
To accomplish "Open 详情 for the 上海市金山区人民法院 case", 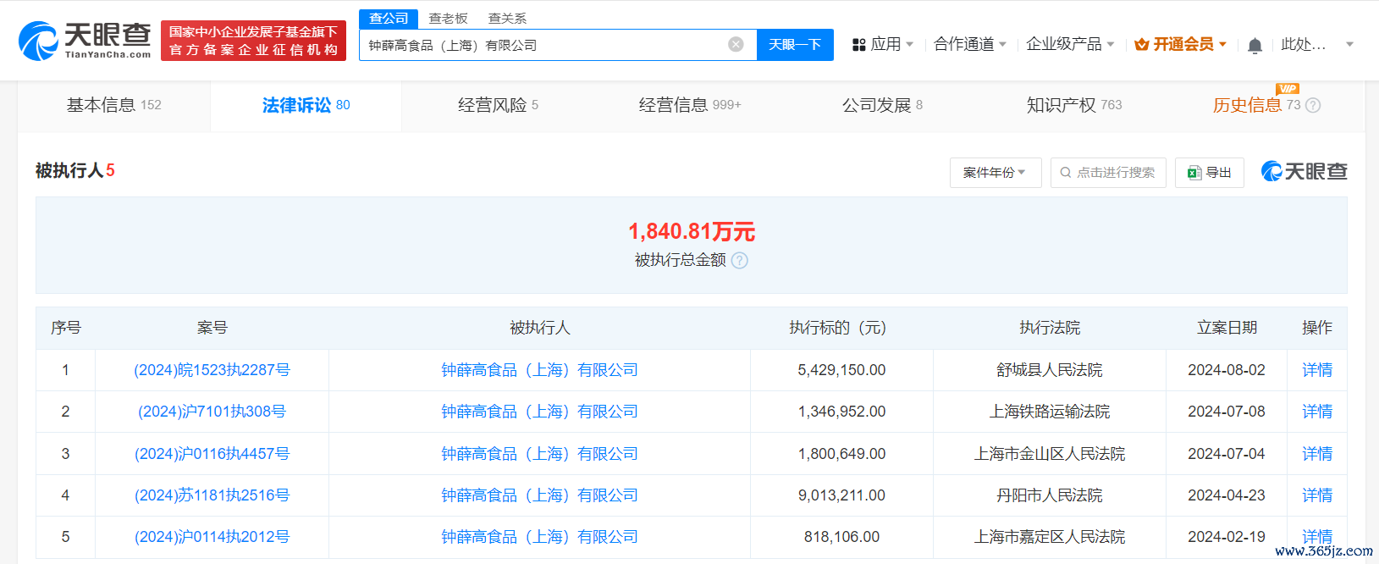I will pyautogui.click(x=1317, y=454).
